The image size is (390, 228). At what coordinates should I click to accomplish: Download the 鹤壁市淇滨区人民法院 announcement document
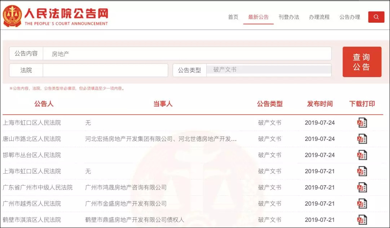pyautogui.click(x=362, y=219)
